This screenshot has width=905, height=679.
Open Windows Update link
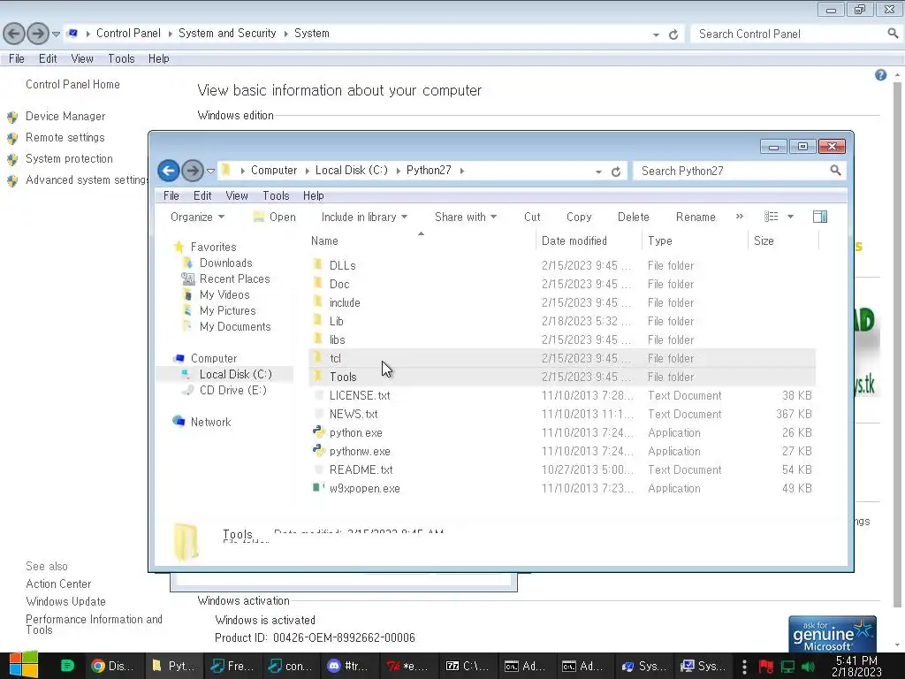tap(65, 601)
